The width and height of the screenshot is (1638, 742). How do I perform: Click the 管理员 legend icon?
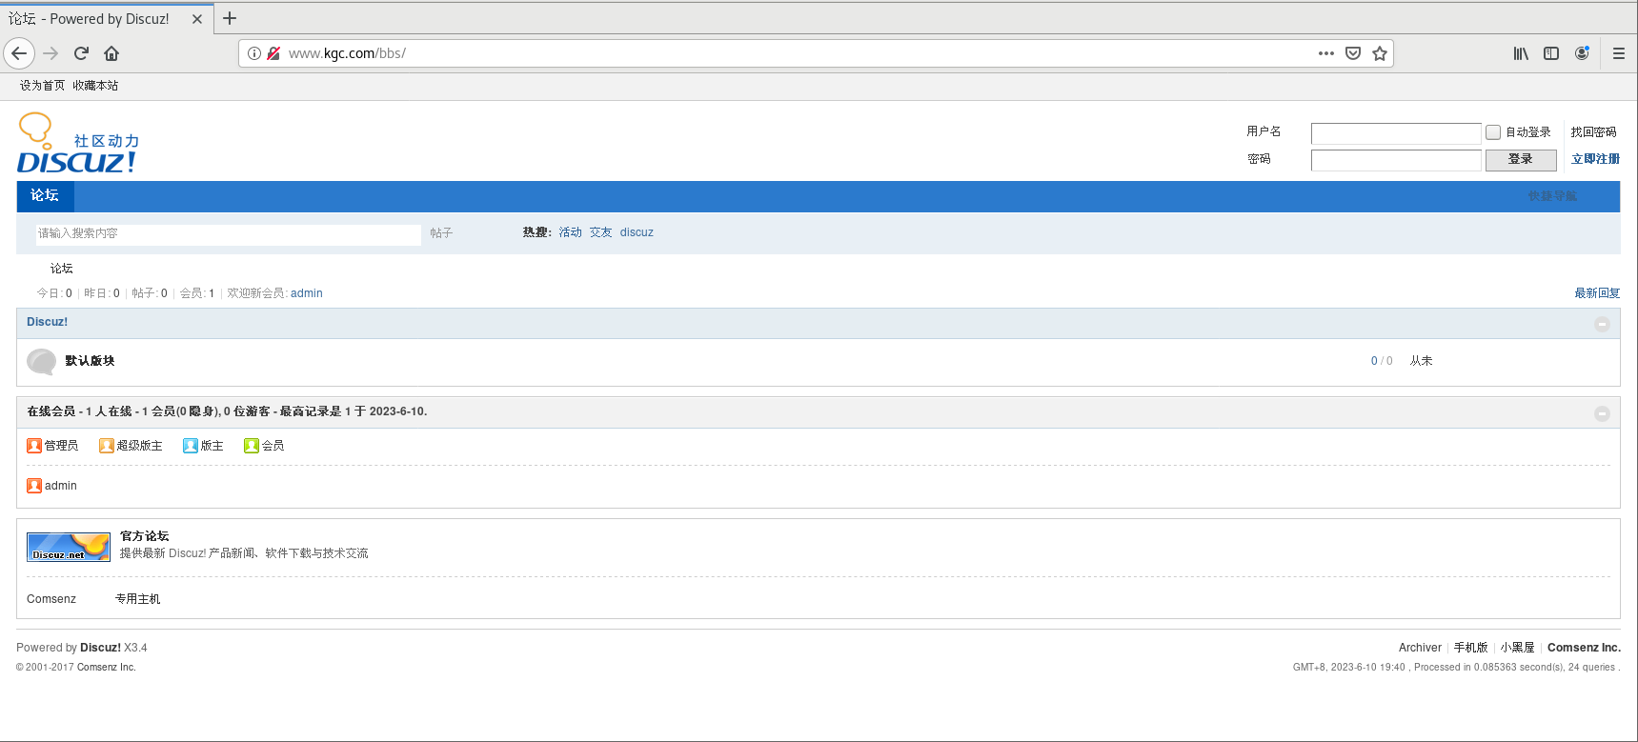(34, 446)
